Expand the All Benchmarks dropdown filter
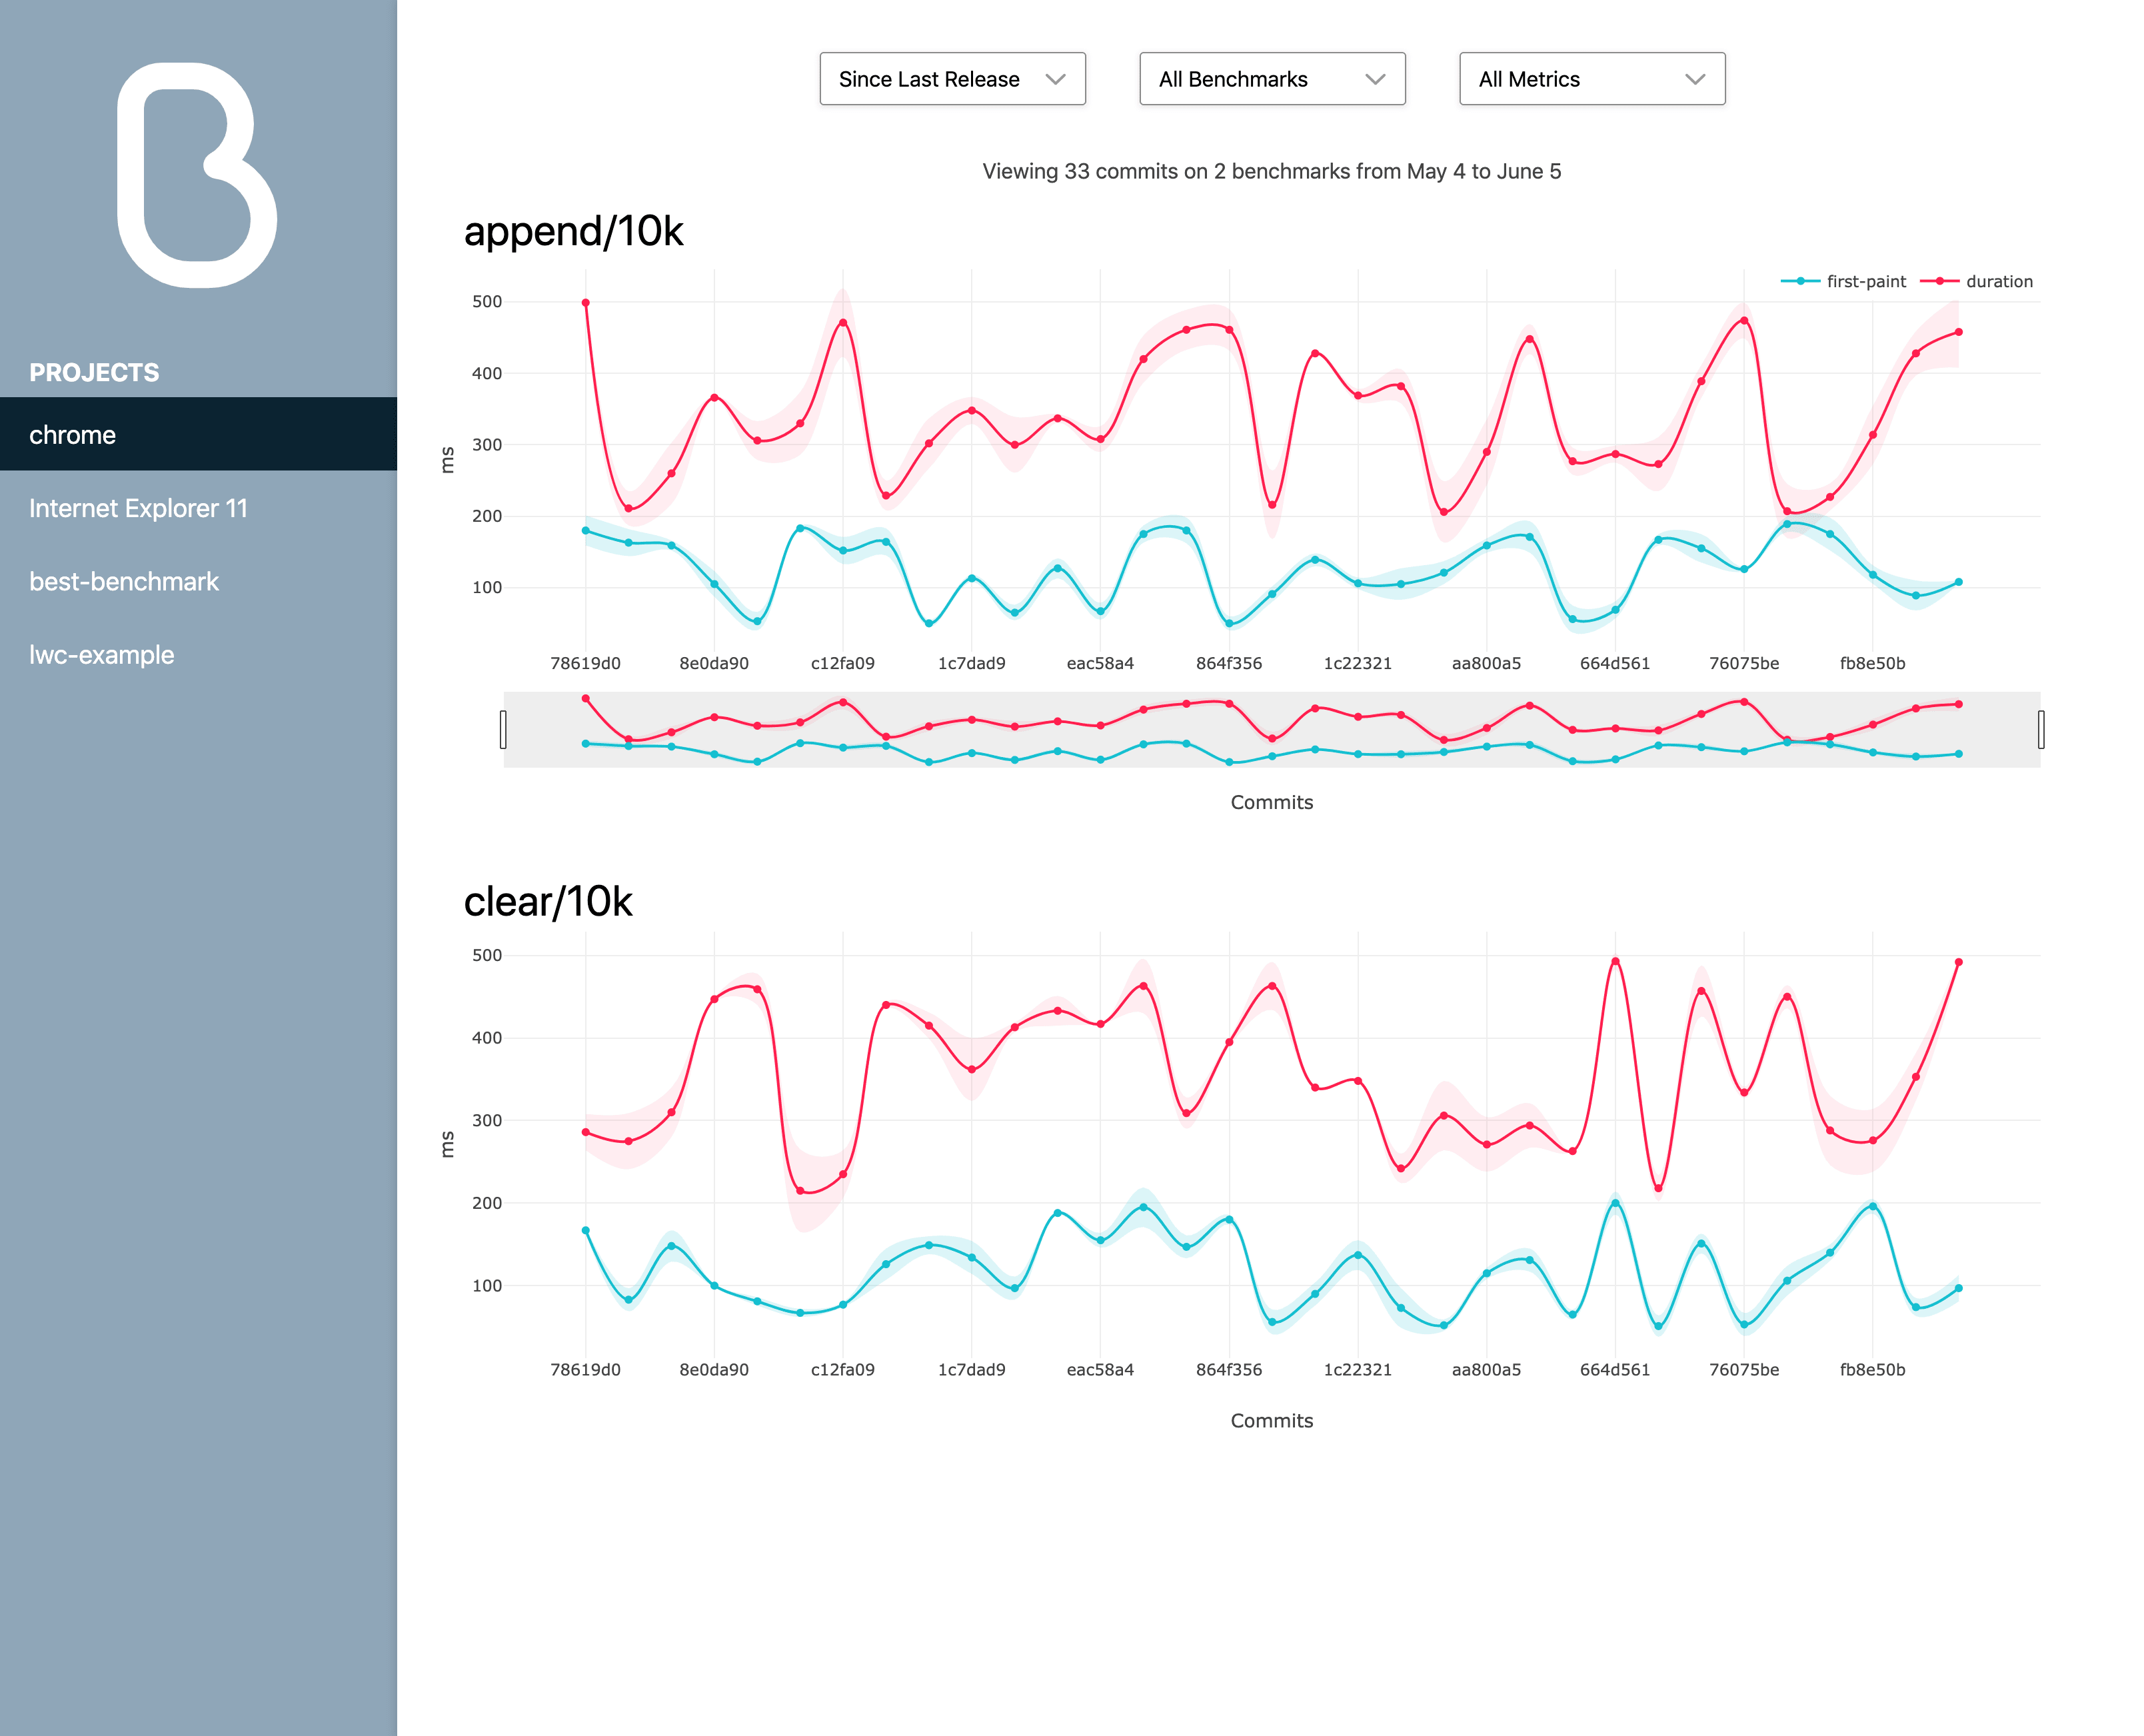This screenshot has height=1736, width=2144. (x=1270, y=78)
